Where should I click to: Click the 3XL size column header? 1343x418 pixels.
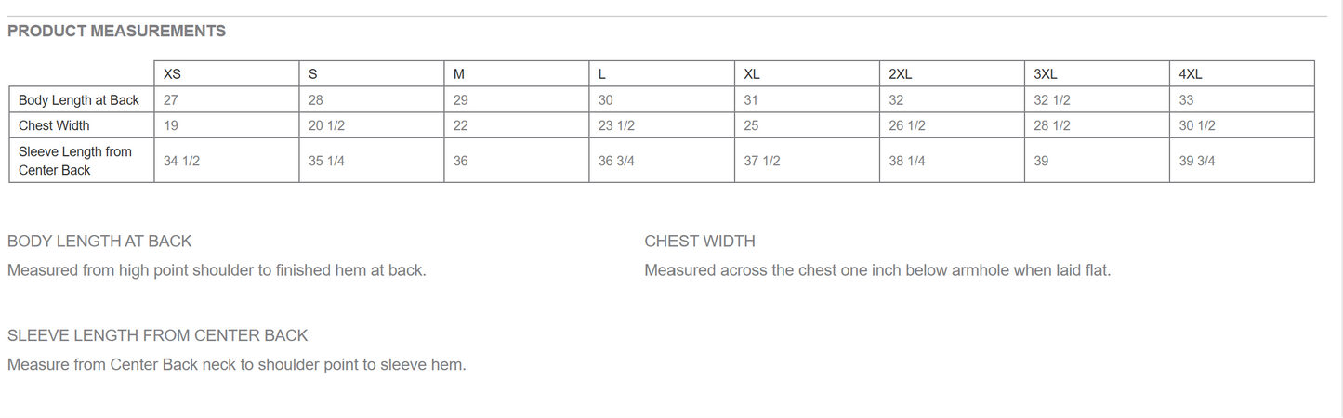1045,74
